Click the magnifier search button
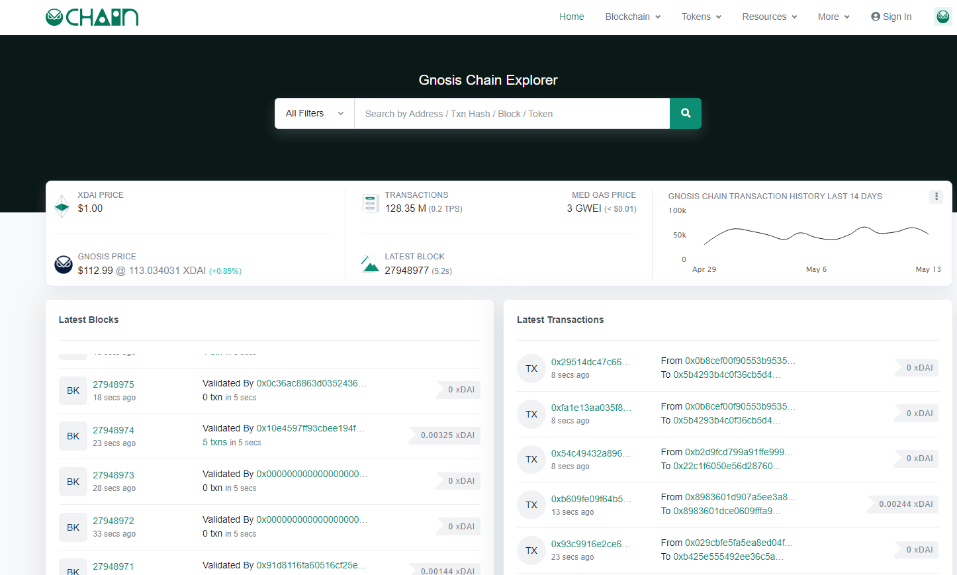This screenshot has height=575, width=957. coord(685,113)
